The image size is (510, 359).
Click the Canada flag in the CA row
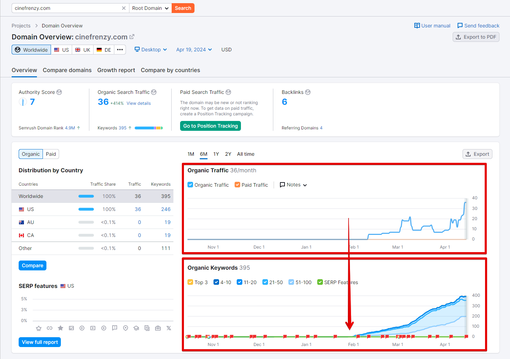[21, 235]
